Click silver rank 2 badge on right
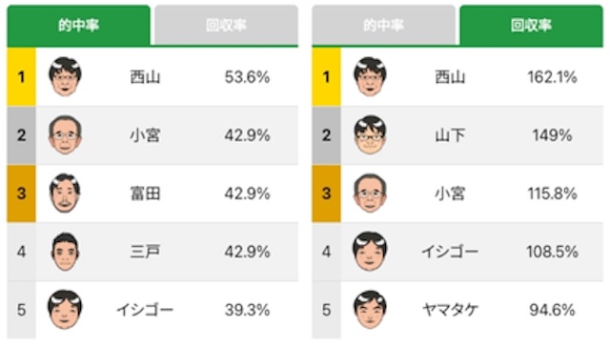610x347 pixels. coord(326,135)
